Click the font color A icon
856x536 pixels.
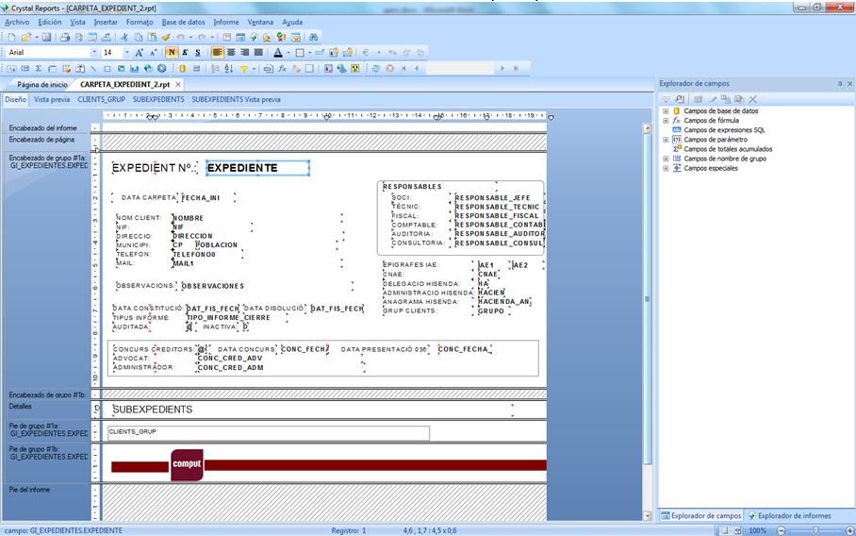pyautogui.click(x=278, y=53)
